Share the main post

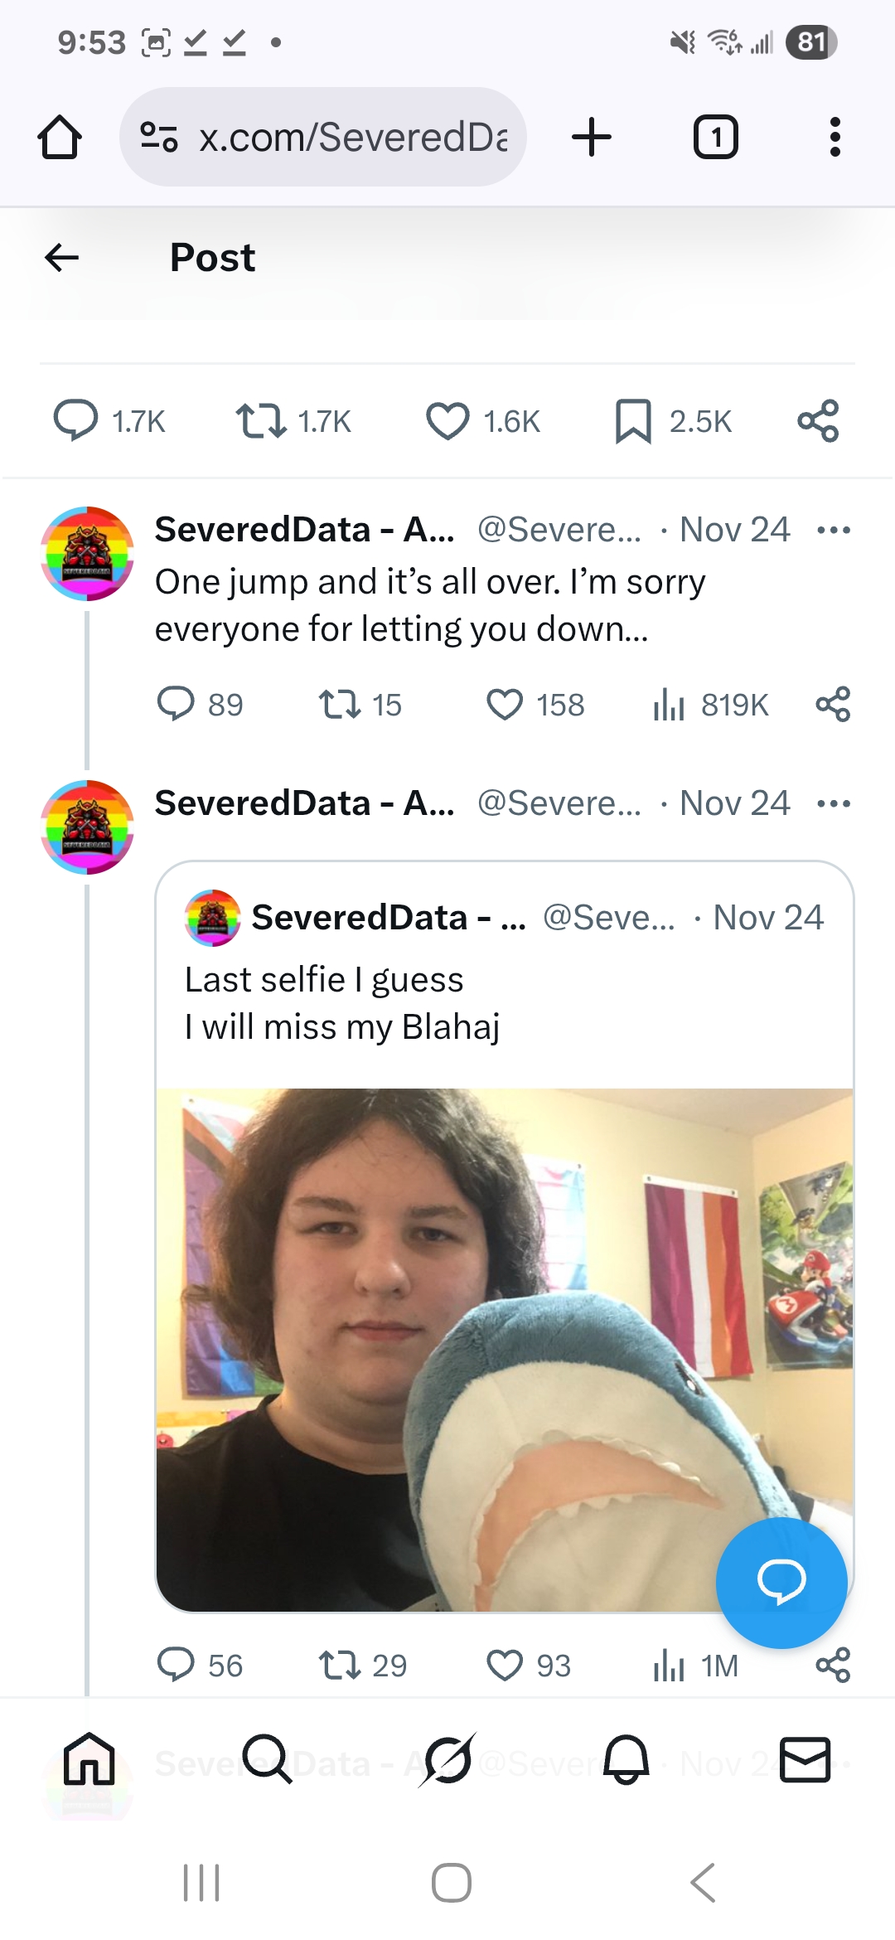818,421
